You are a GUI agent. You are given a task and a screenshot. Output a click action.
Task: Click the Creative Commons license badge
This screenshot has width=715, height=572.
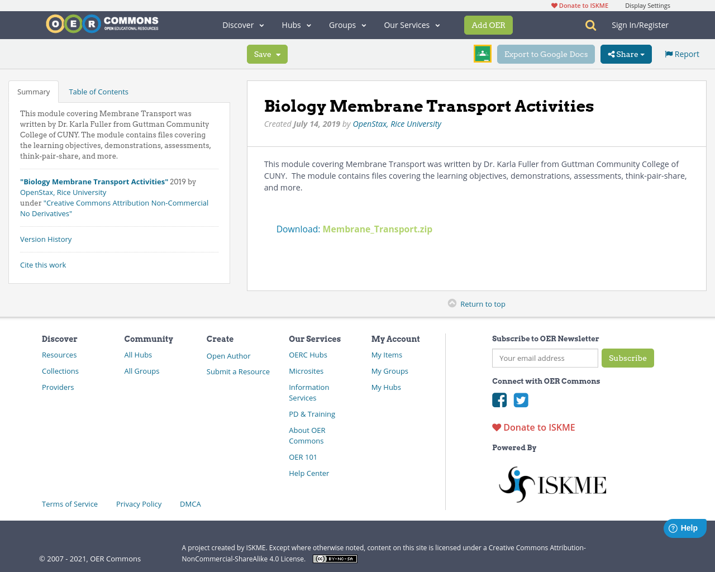(x=335, y=558)
